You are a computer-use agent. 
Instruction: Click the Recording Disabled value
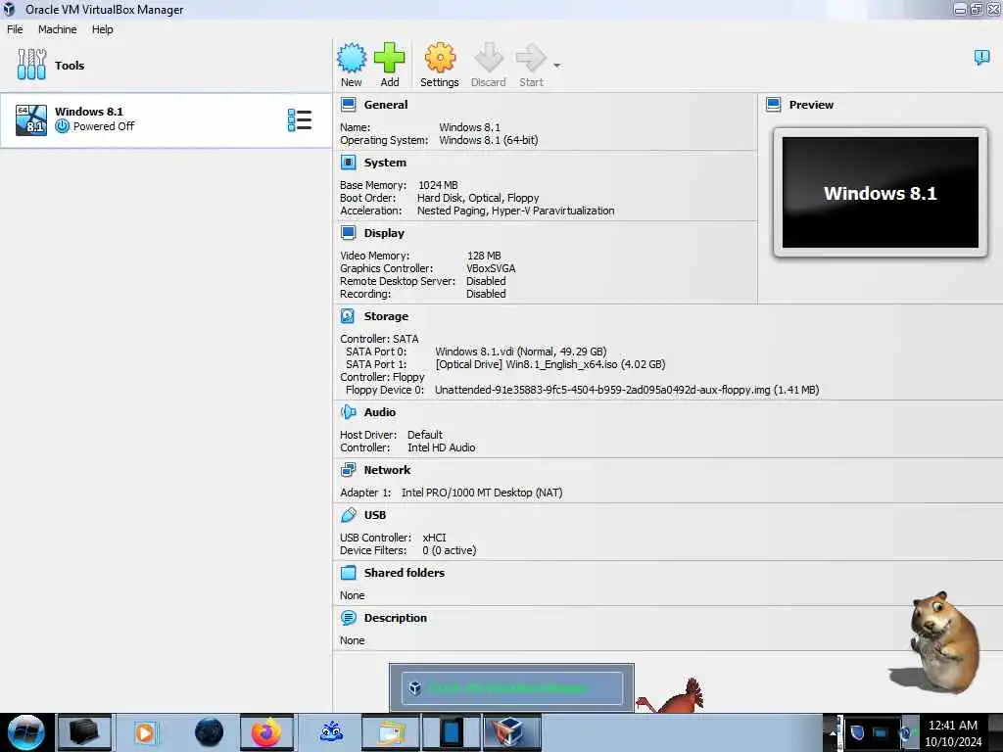(x=486, y=294)
